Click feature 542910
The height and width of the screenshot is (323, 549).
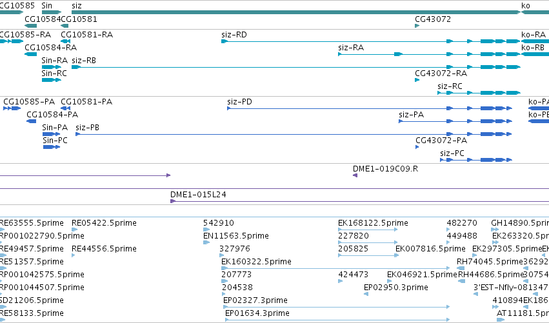click(x=219, y=223)
